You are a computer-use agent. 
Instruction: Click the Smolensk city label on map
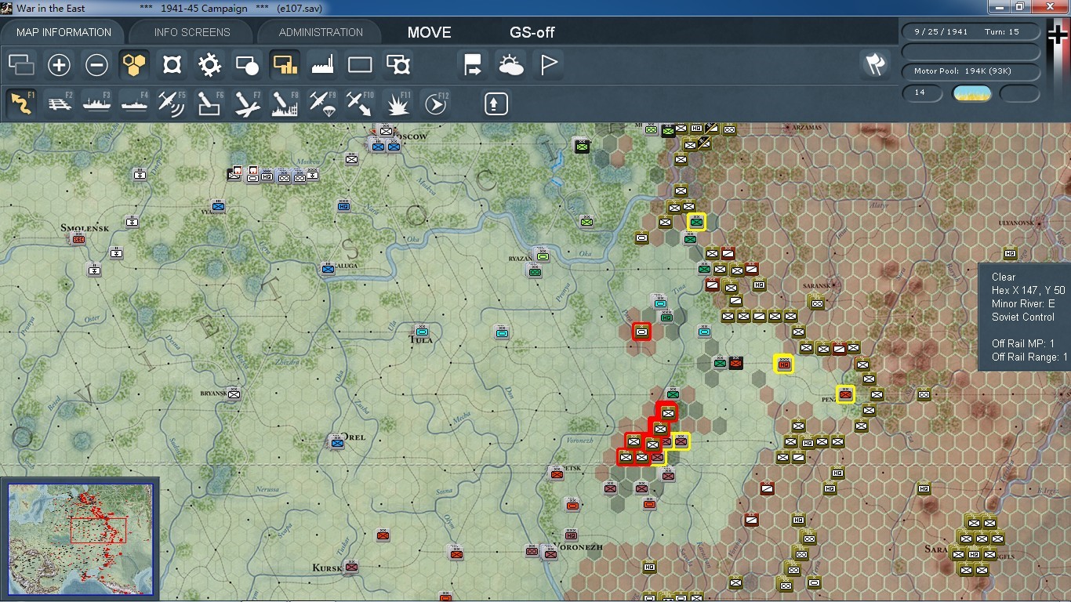85,228
